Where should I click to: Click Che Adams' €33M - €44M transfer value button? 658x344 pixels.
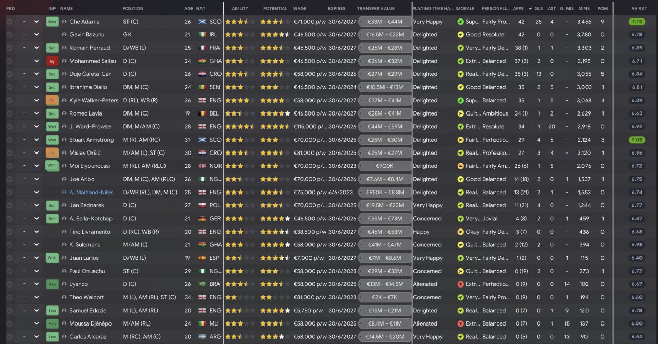386,22
